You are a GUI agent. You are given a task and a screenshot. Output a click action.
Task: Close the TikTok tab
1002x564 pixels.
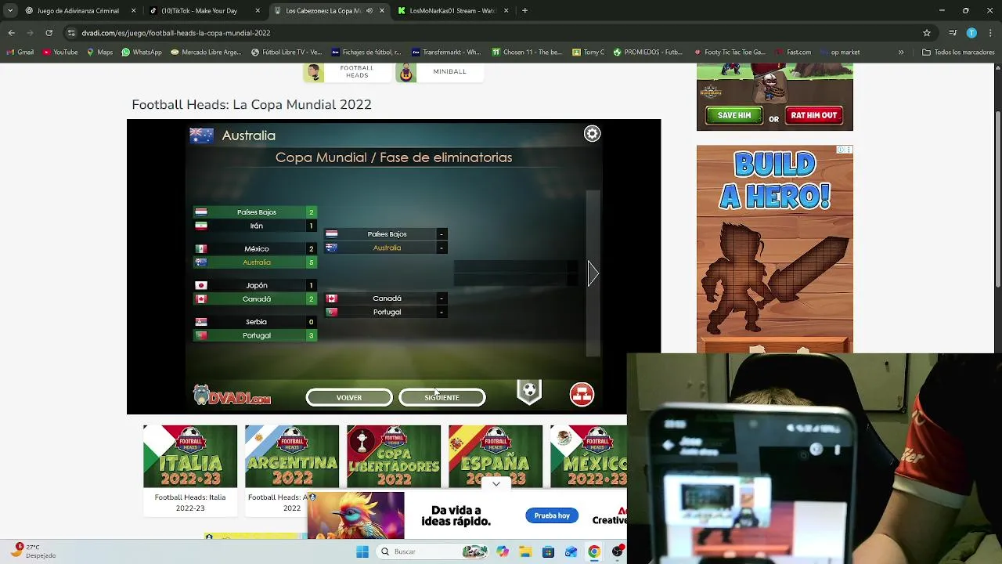point(258,11)
